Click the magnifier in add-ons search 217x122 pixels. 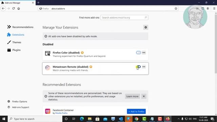[x=145, y=17]
